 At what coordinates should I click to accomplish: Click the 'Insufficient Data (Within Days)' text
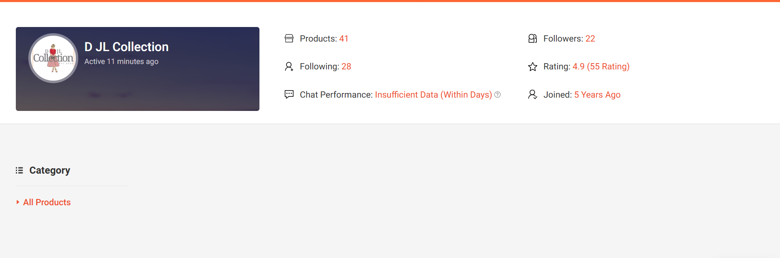tap(433, 95)
